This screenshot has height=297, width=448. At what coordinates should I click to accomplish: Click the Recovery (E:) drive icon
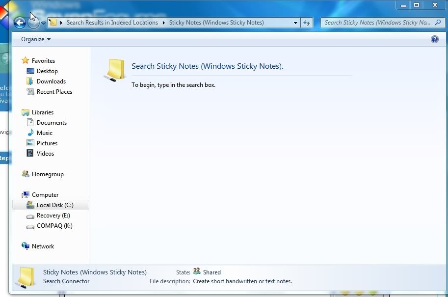(30, 216)
